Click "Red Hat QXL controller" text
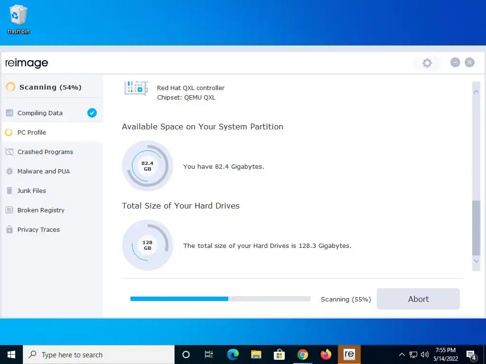Screen dimensions: 486x364 point(191,88)
